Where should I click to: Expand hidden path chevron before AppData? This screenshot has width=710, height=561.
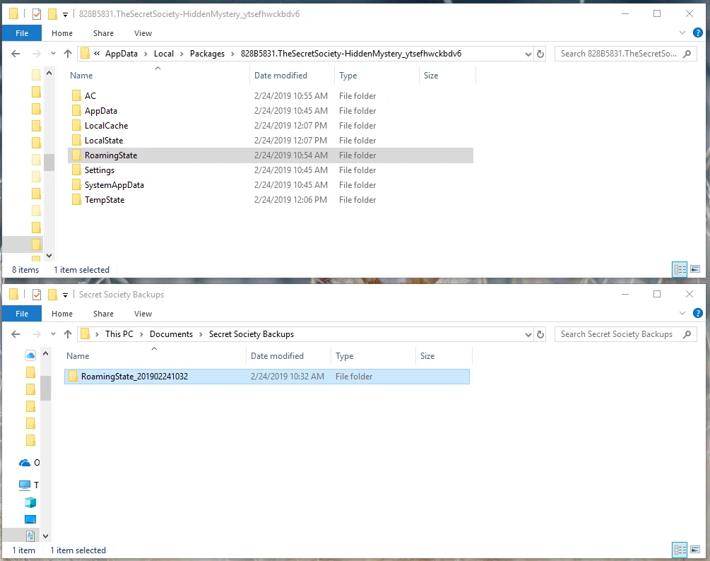pos(97,54)
